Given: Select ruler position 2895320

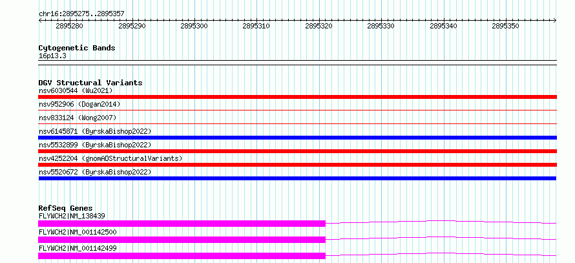Looking at the screenshot, I should pyautogui.click(x=319, y=26).
